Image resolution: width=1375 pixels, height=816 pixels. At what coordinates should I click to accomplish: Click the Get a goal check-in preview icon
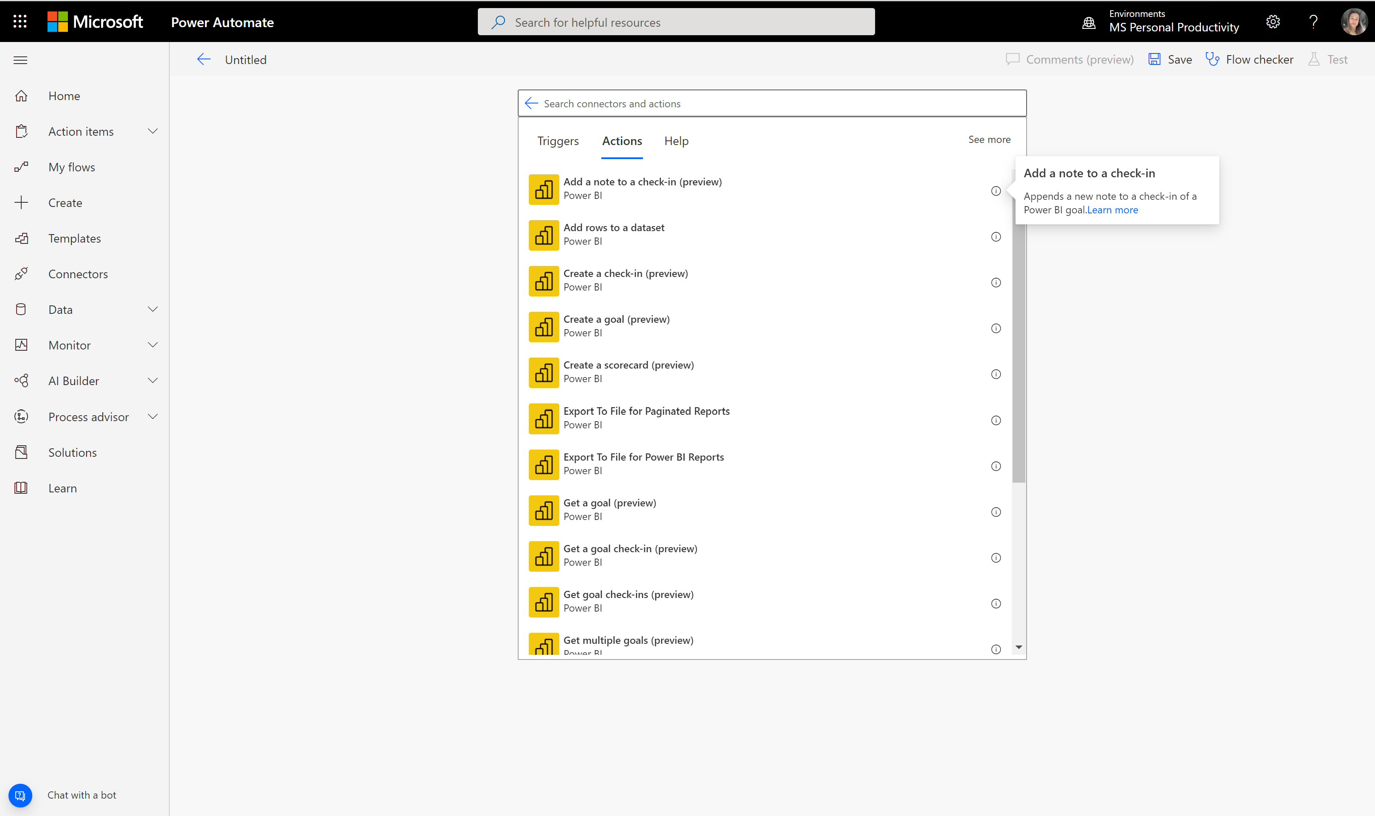(x=542, y=556)
